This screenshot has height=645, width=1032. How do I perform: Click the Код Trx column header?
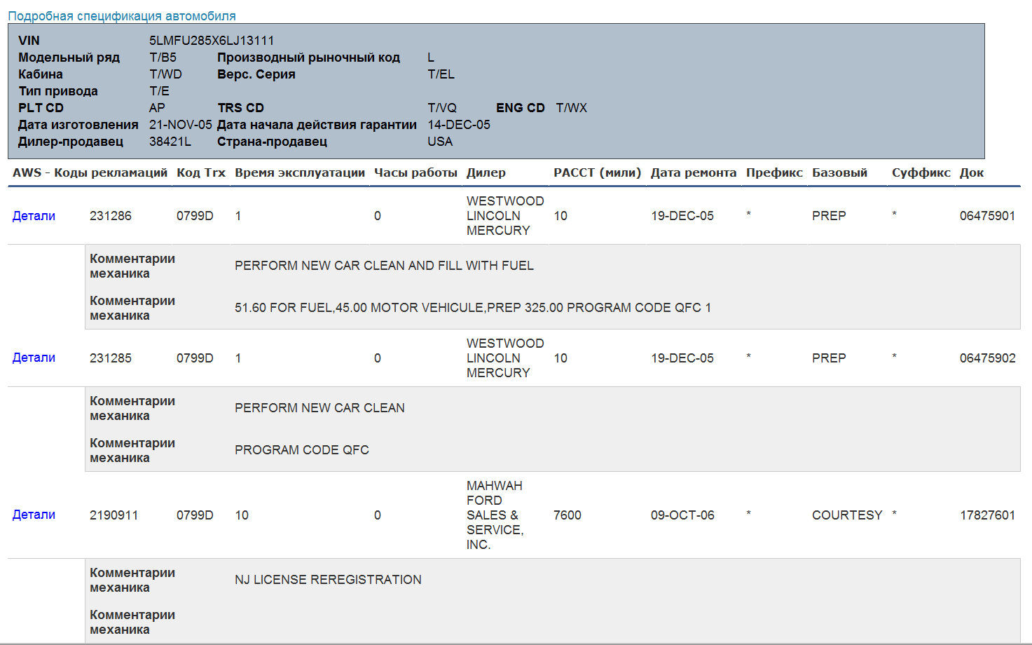point(200,172)
